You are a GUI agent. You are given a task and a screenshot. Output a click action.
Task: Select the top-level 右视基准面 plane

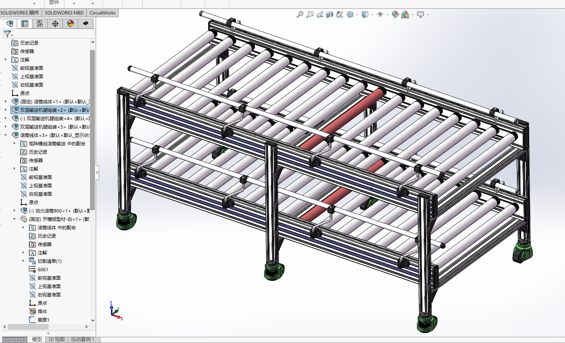27,85
